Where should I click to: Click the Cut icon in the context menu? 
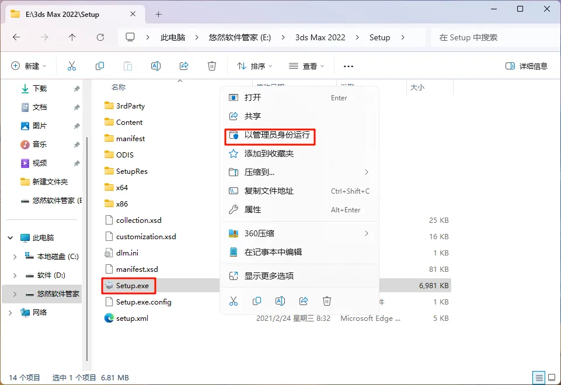[x=234, y=301]
